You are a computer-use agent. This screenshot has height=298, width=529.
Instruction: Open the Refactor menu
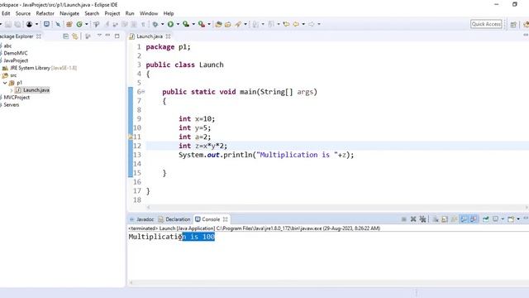coord(45,13)
